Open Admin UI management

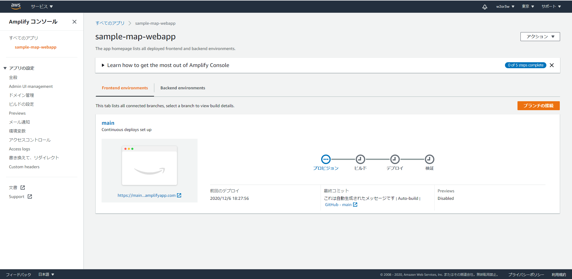click(x=31, y=86)
